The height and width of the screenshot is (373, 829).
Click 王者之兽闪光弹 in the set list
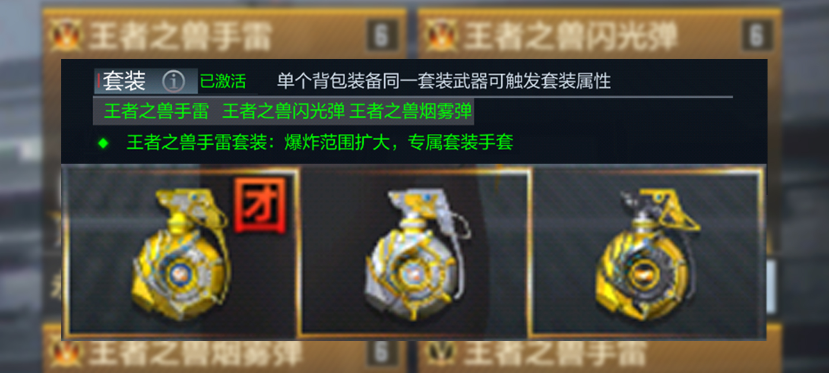[x=284, y=111]
